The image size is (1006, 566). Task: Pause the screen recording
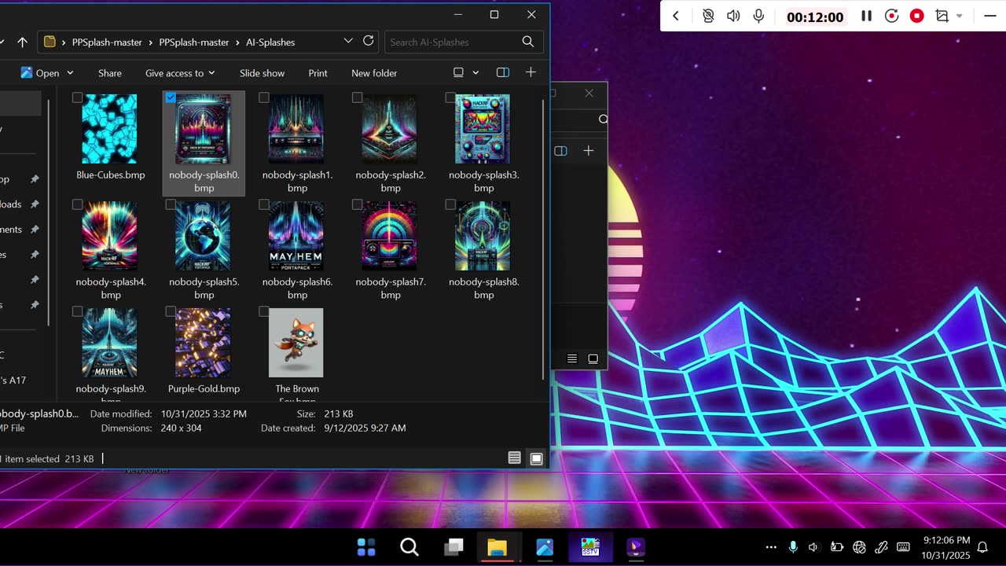click(866, 17)
